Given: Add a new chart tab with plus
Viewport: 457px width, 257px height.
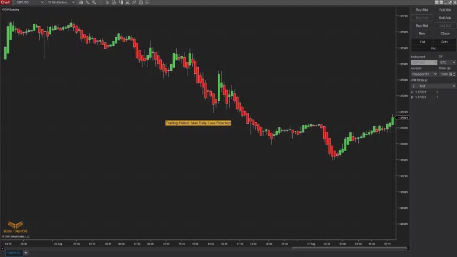Looking at the screenshot, I should point(26,253).
